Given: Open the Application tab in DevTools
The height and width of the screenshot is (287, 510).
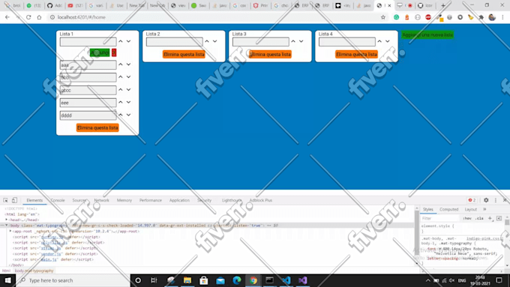Looking at the screenshot, I should [x=179, y=200].
